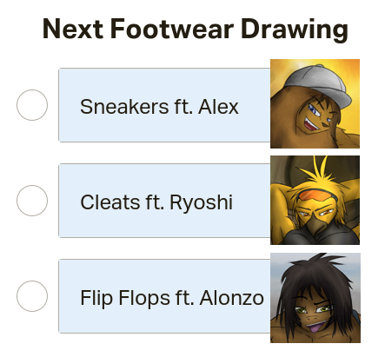Click the name Alonzo in the poll

[x=231, y=298]
